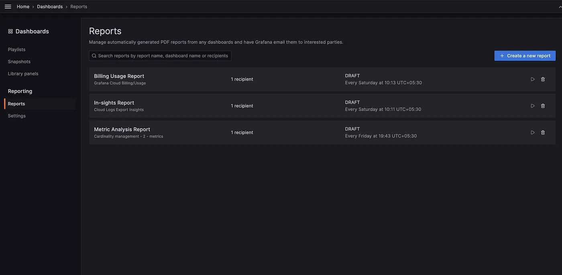Run the Metric Analysis Report
Screen dimensions: 562x275
point(533,132)
